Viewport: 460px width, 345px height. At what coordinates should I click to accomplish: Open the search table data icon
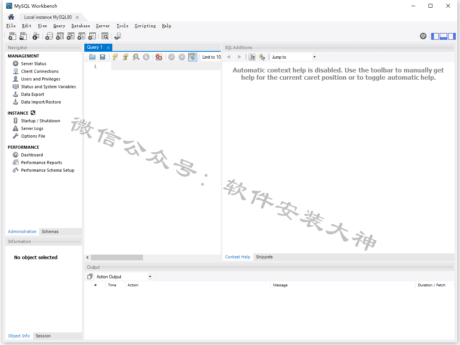[105, 36]
